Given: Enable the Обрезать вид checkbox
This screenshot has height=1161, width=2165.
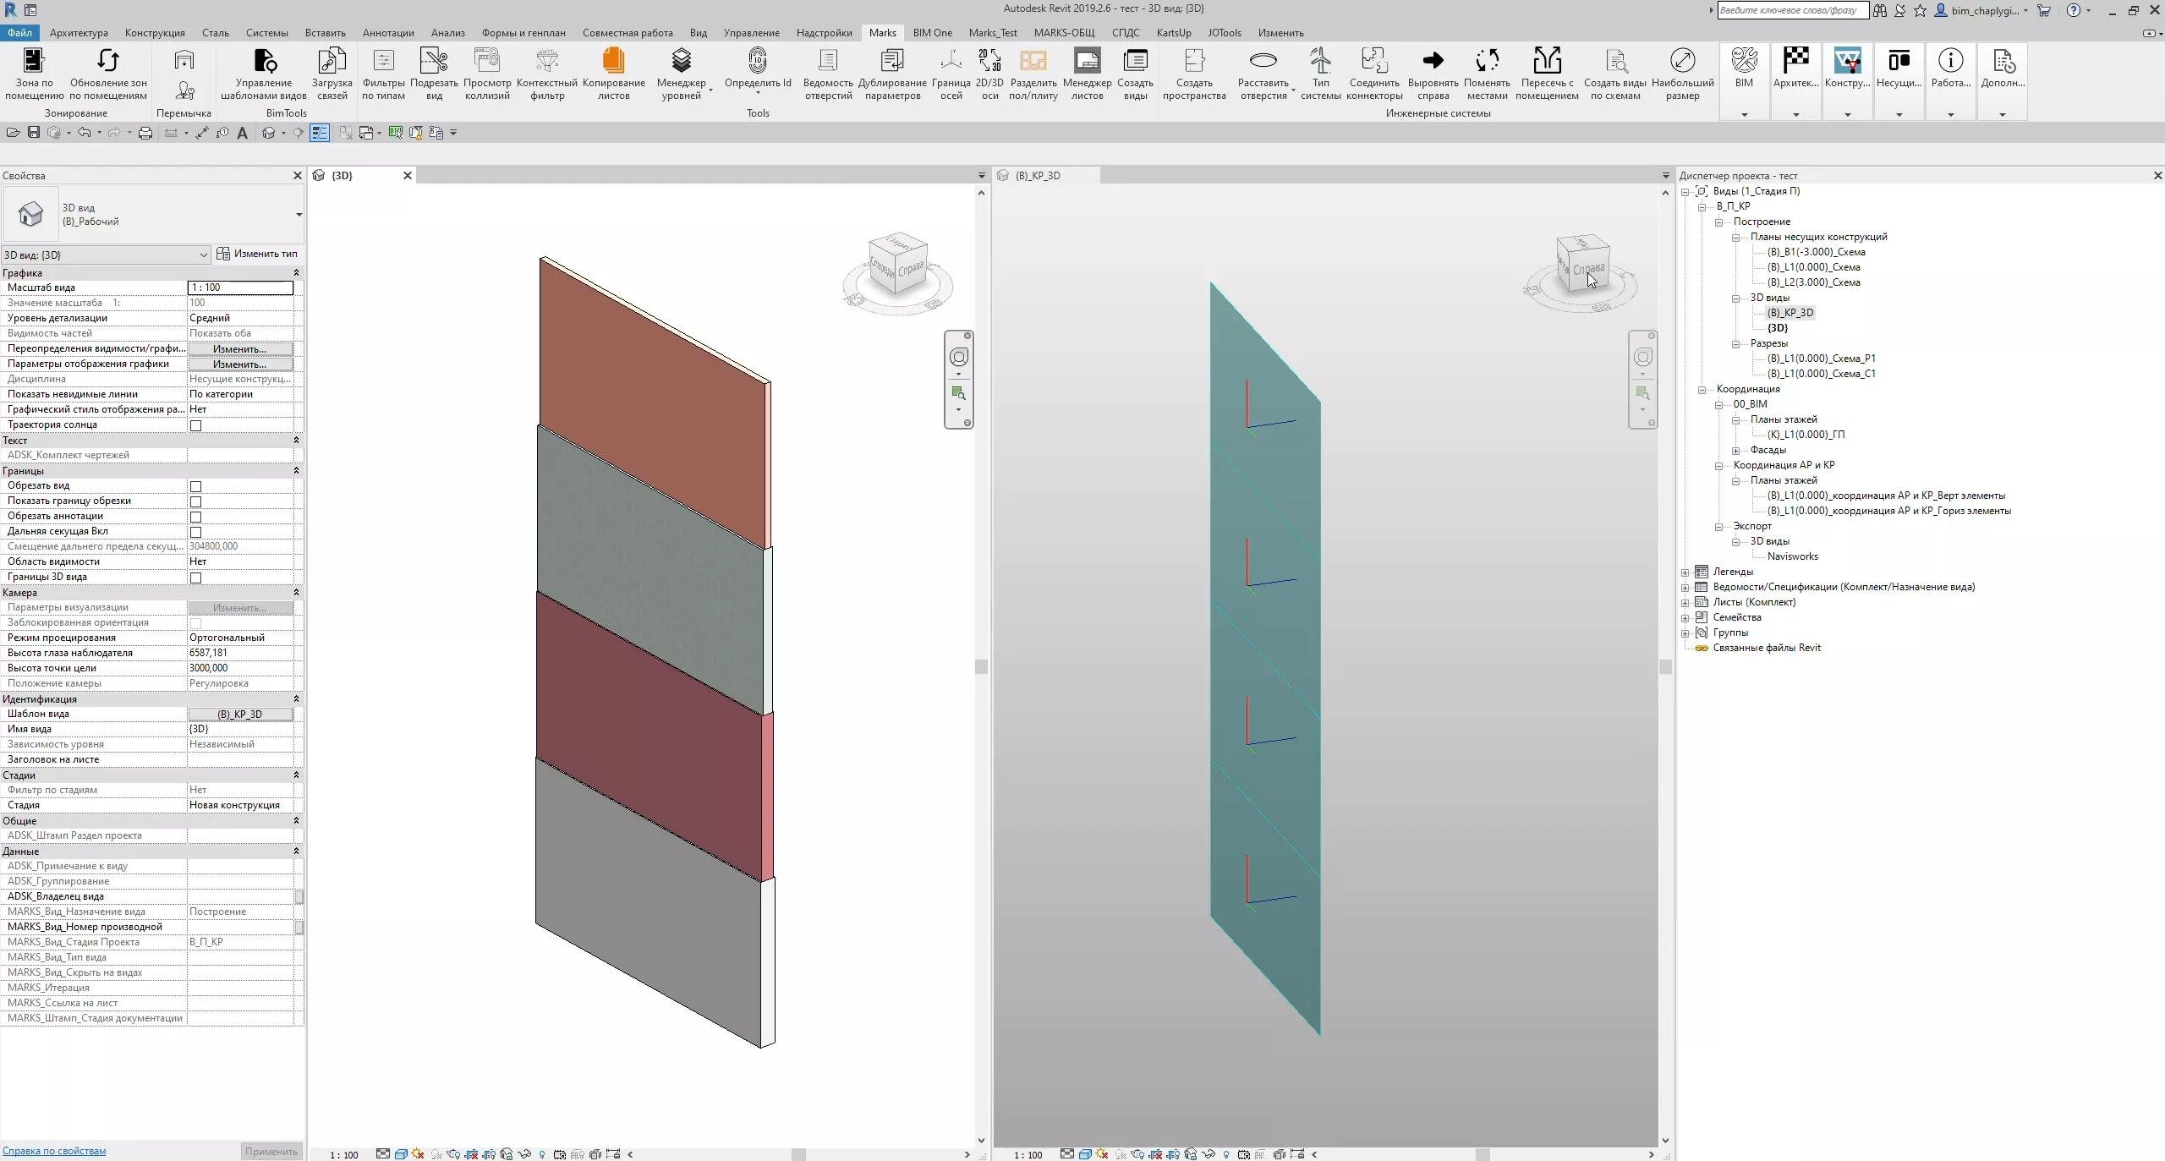Looking at the screenshot, I should tap(196, 486).
